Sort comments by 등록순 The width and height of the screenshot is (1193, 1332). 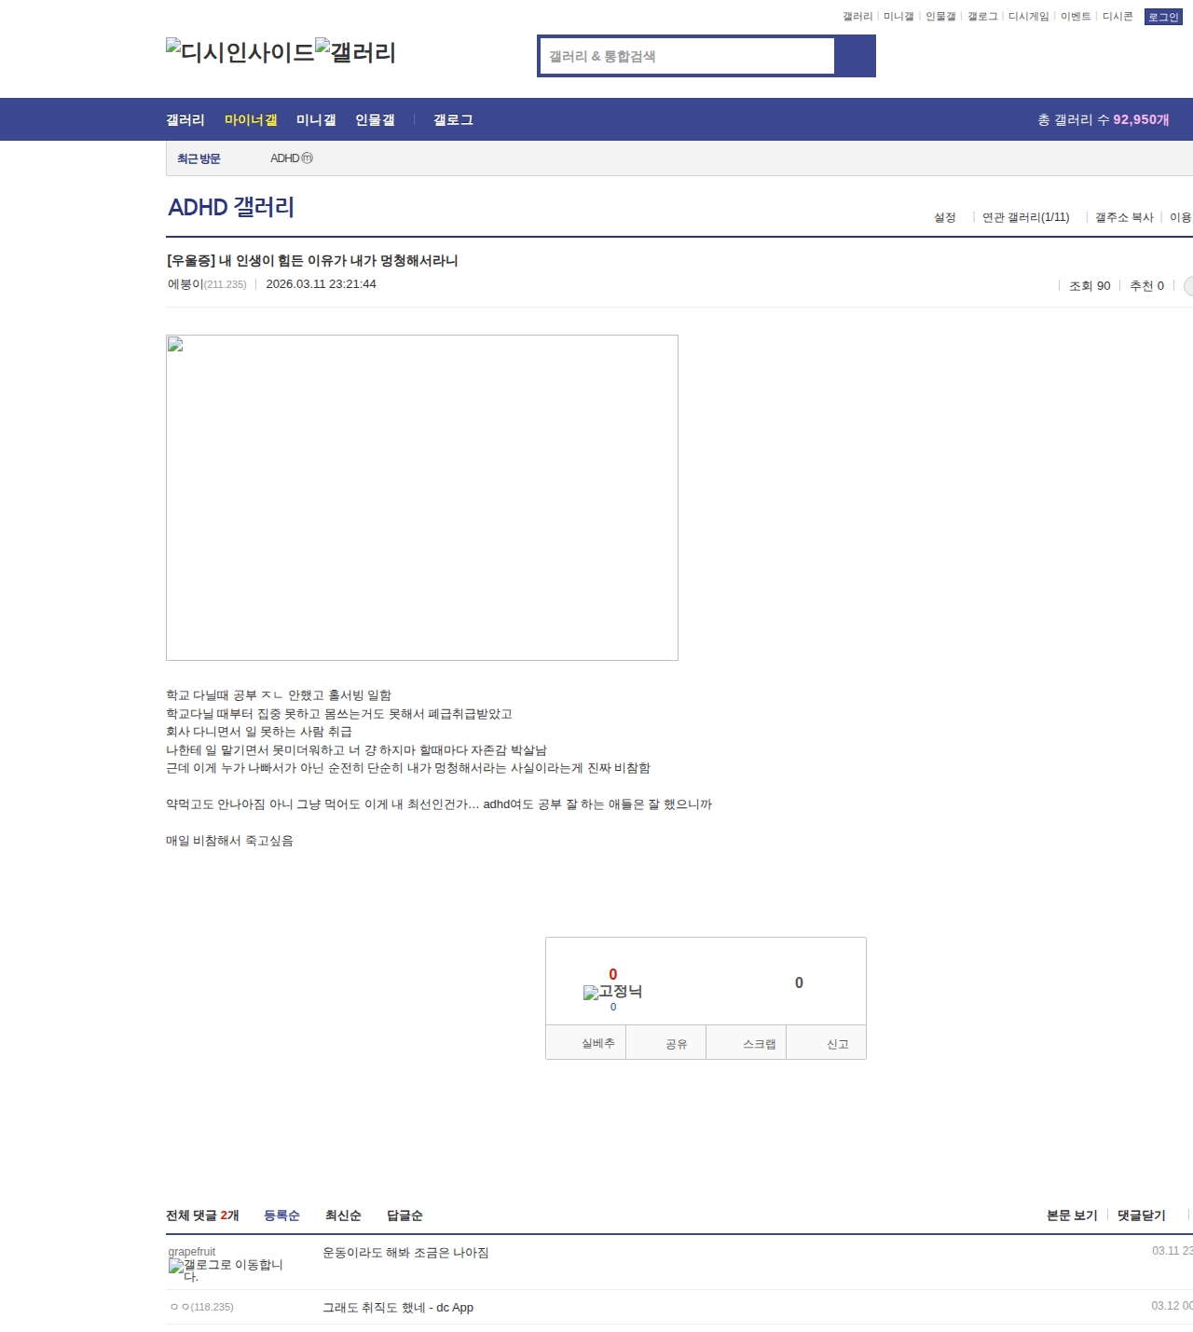pyautogui.click(x=281, y=1215)
